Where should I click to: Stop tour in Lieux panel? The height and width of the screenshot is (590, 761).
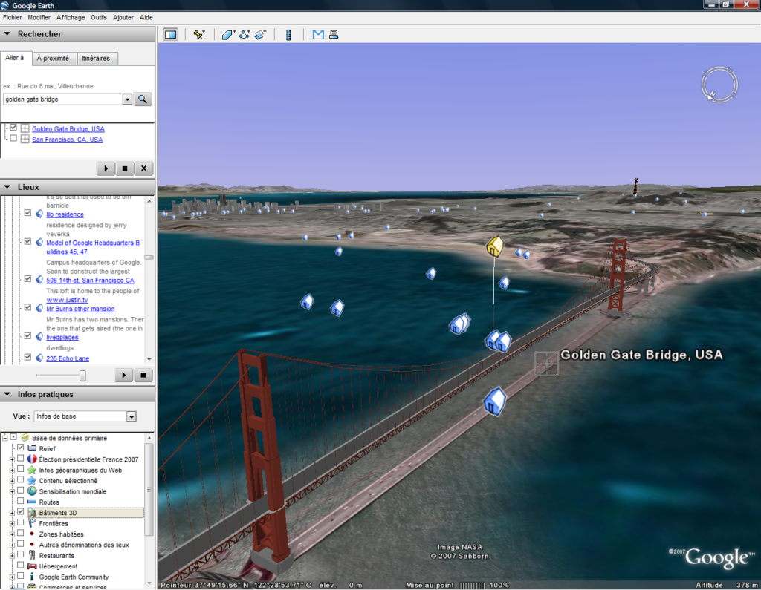coord(143,375)
